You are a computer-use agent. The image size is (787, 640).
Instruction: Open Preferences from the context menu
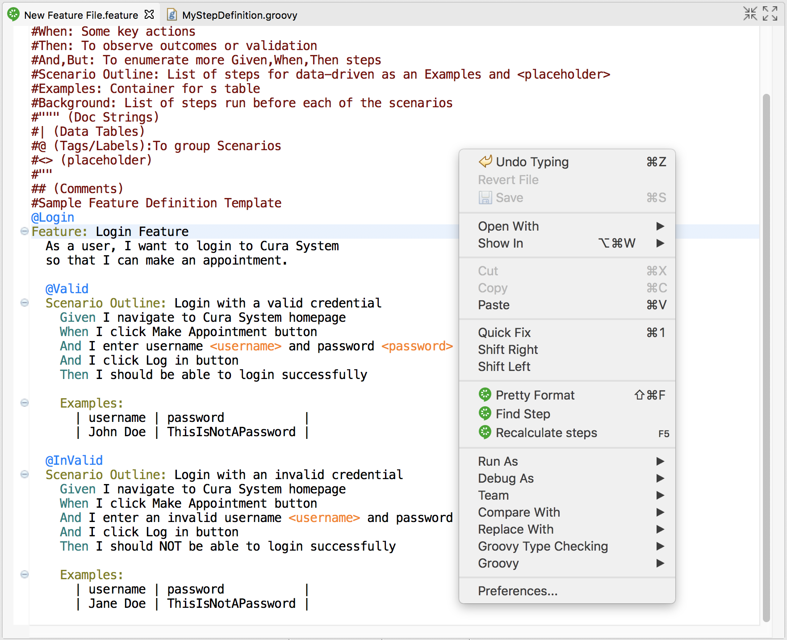coord(517,590)
